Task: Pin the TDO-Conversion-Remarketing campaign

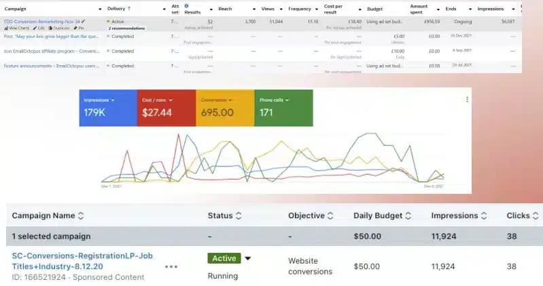Action: coord(79,28)
